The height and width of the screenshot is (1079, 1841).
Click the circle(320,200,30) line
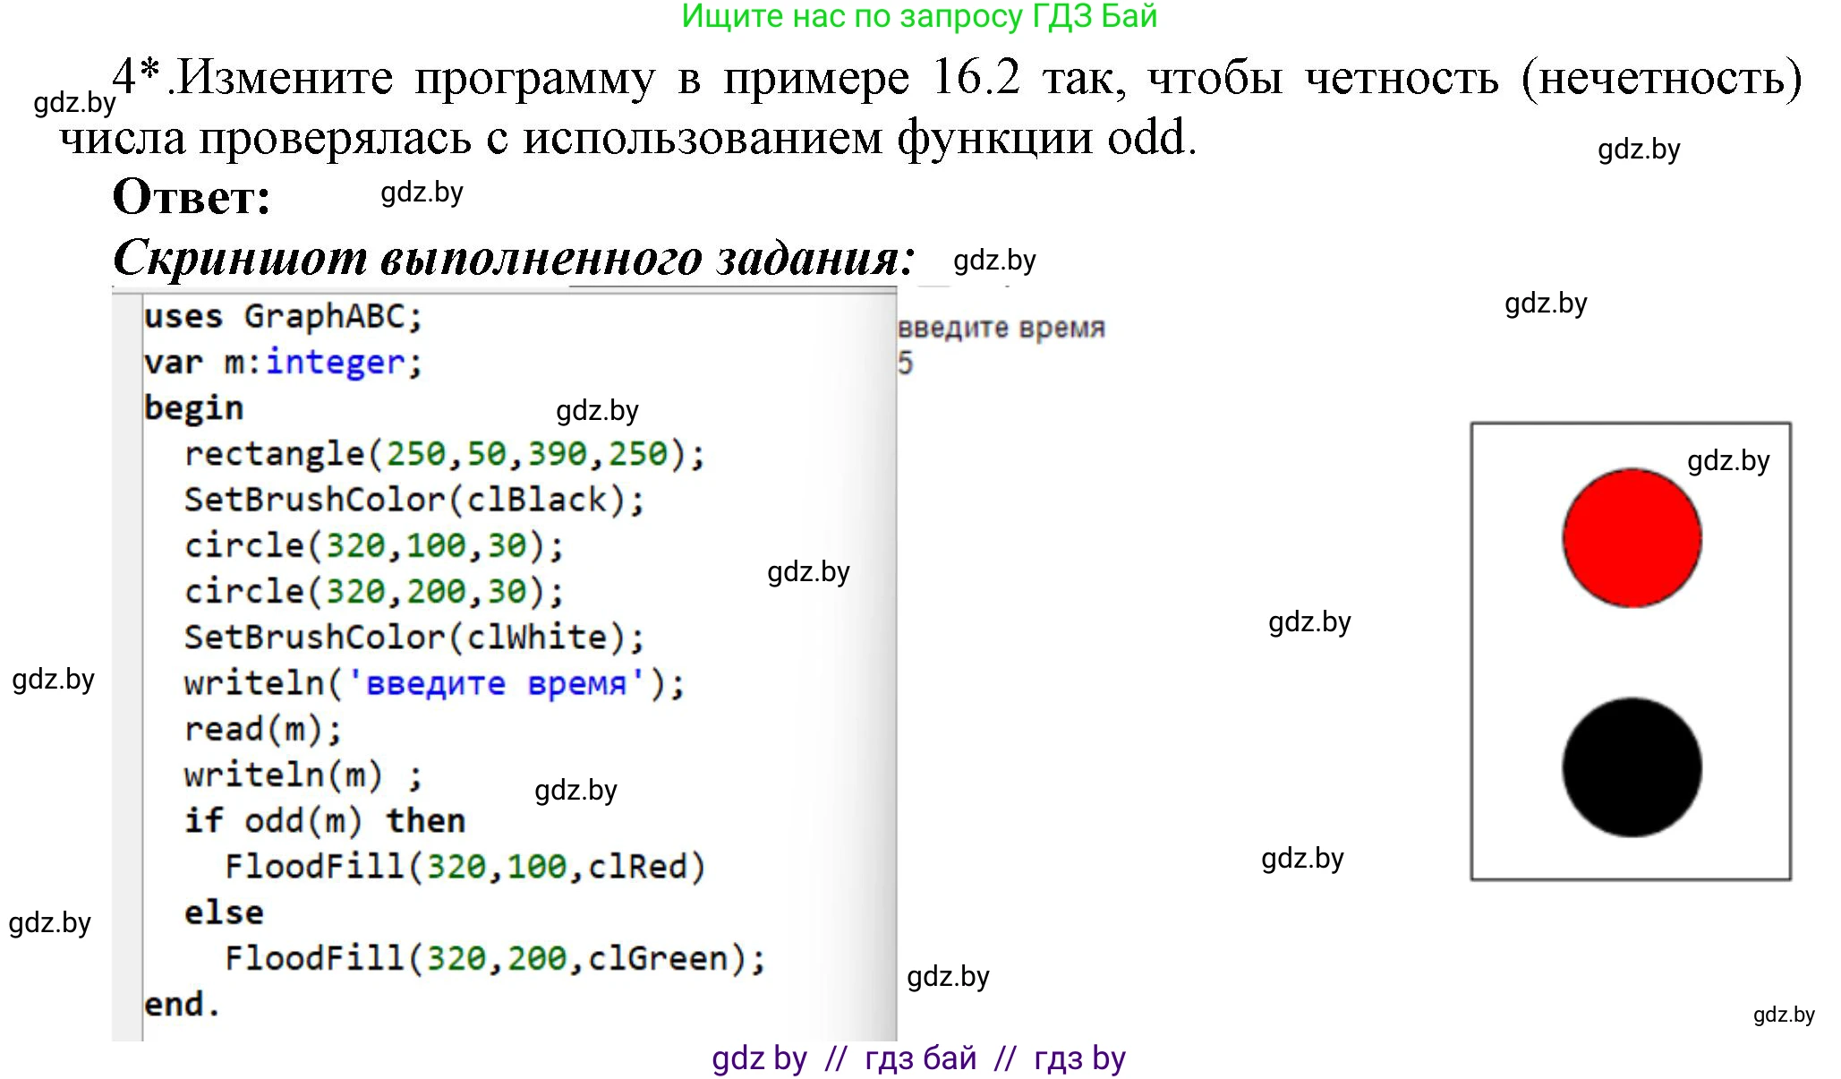[x=374, y=591]
